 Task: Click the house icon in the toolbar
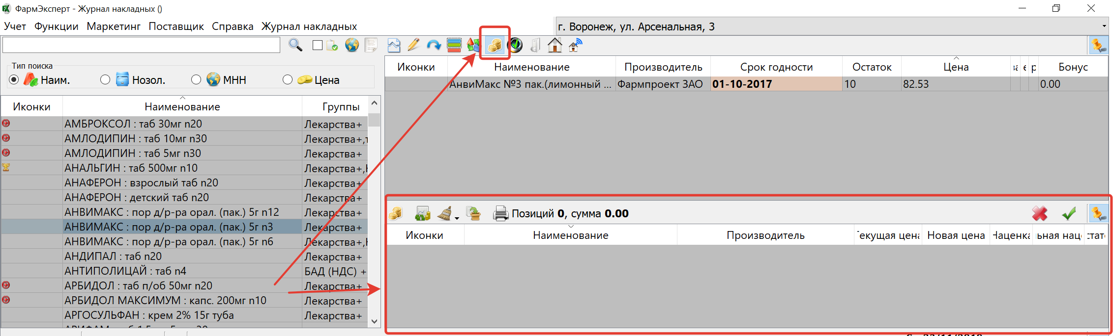(x=555, y=45)
